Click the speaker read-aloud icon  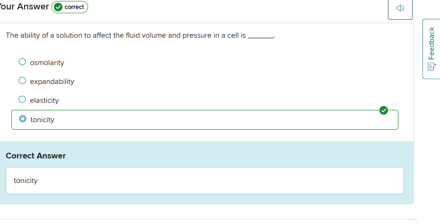[400, 8]
